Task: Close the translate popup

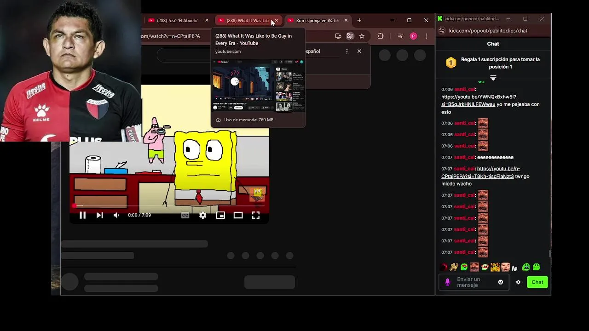Action: click(359, 51)
